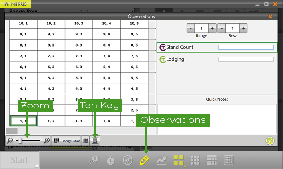This screenshot has width=283, height=169.
Task: Click the zoom slider handle
Action: tap(18, 141)
